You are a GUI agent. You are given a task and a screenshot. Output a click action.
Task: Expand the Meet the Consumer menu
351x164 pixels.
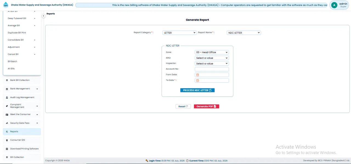(x=37, y=115)
